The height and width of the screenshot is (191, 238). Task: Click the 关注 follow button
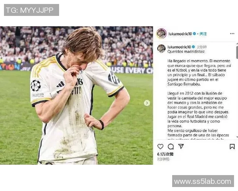coord(203,34)
